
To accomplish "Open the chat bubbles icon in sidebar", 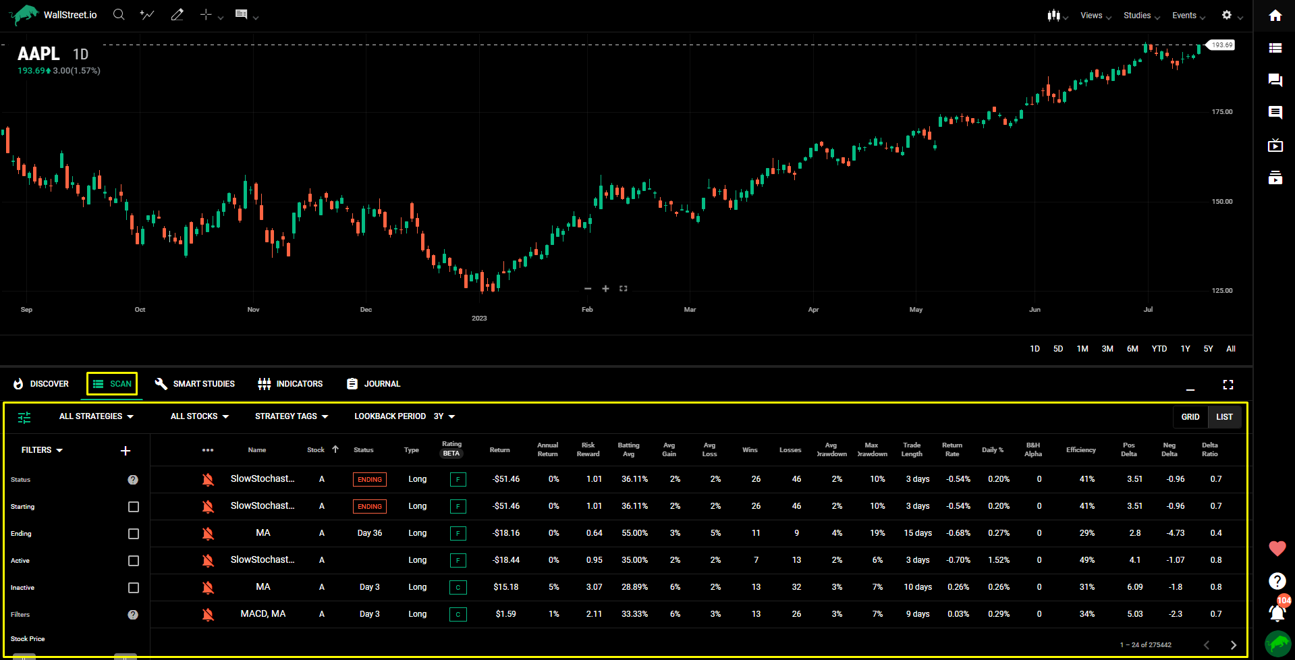I will (x=1275, y=80).
